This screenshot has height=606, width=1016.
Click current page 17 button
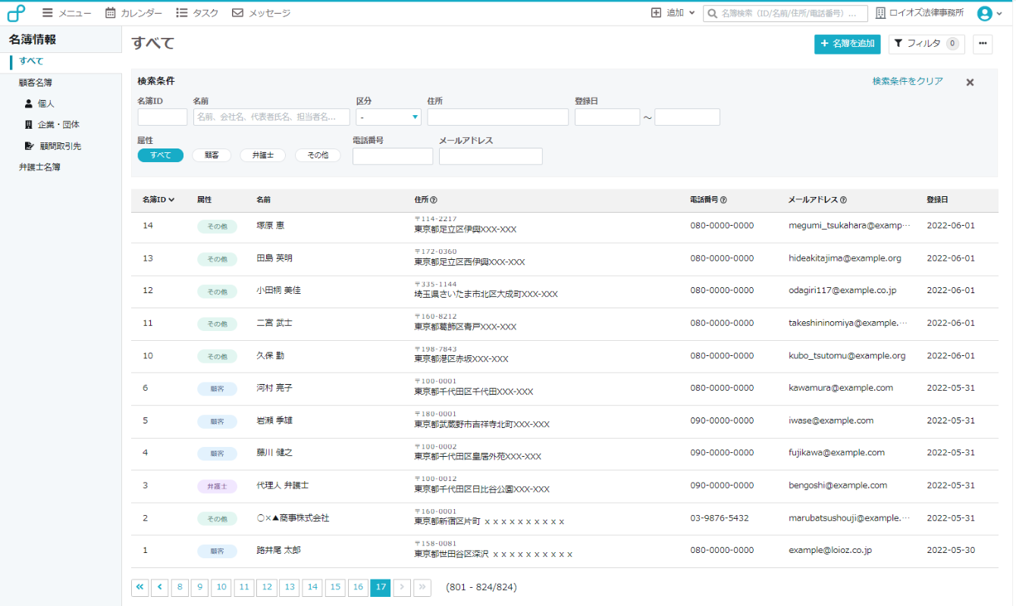tap(381, 587)
